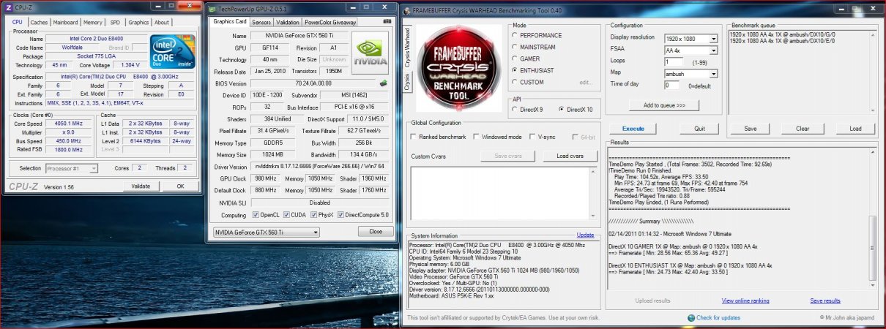Switch to the Caches tab in CPU-Z

click(39, 23)
